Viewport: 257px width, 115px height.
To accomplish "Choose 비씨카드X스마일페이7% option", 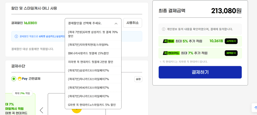I will (x=93, y=88).
